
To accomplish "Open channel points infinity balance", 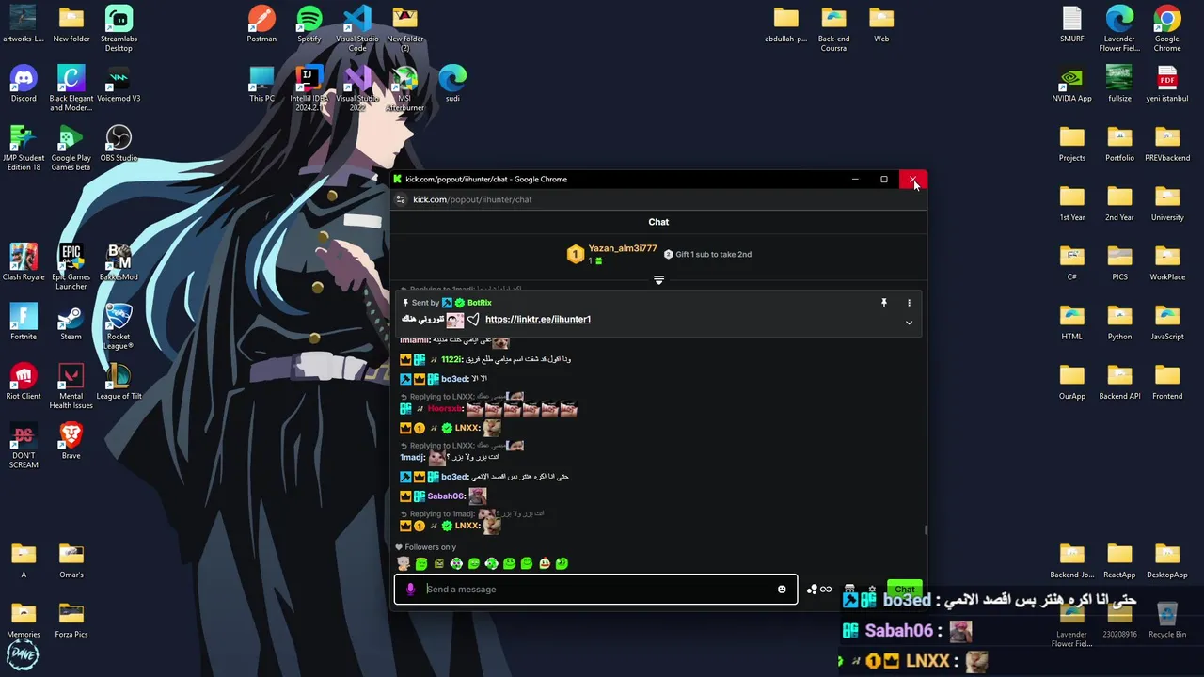I will click(x=819, y=590).
